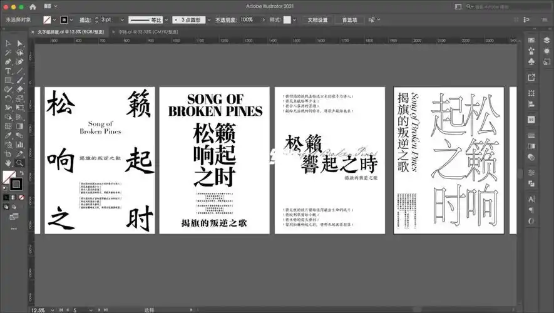Set paint mode to Color
Viewport: 554px width, 313px height.
coord(6,197)
